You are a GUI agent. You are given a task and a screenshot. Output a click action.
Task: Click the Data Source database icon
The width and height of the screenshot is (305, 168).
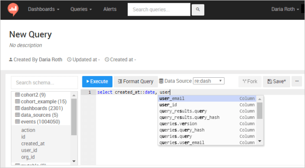coord(161,81)
